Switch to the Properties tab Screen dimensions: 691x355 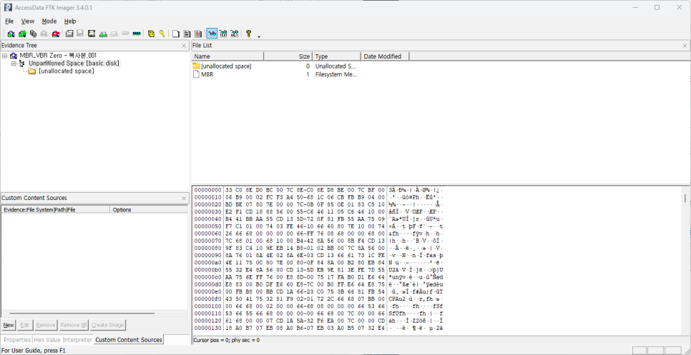[x=17, y=339]
